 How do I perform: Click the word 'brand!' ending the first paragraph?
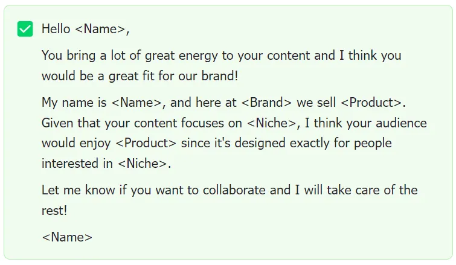[x=220, y=76]
